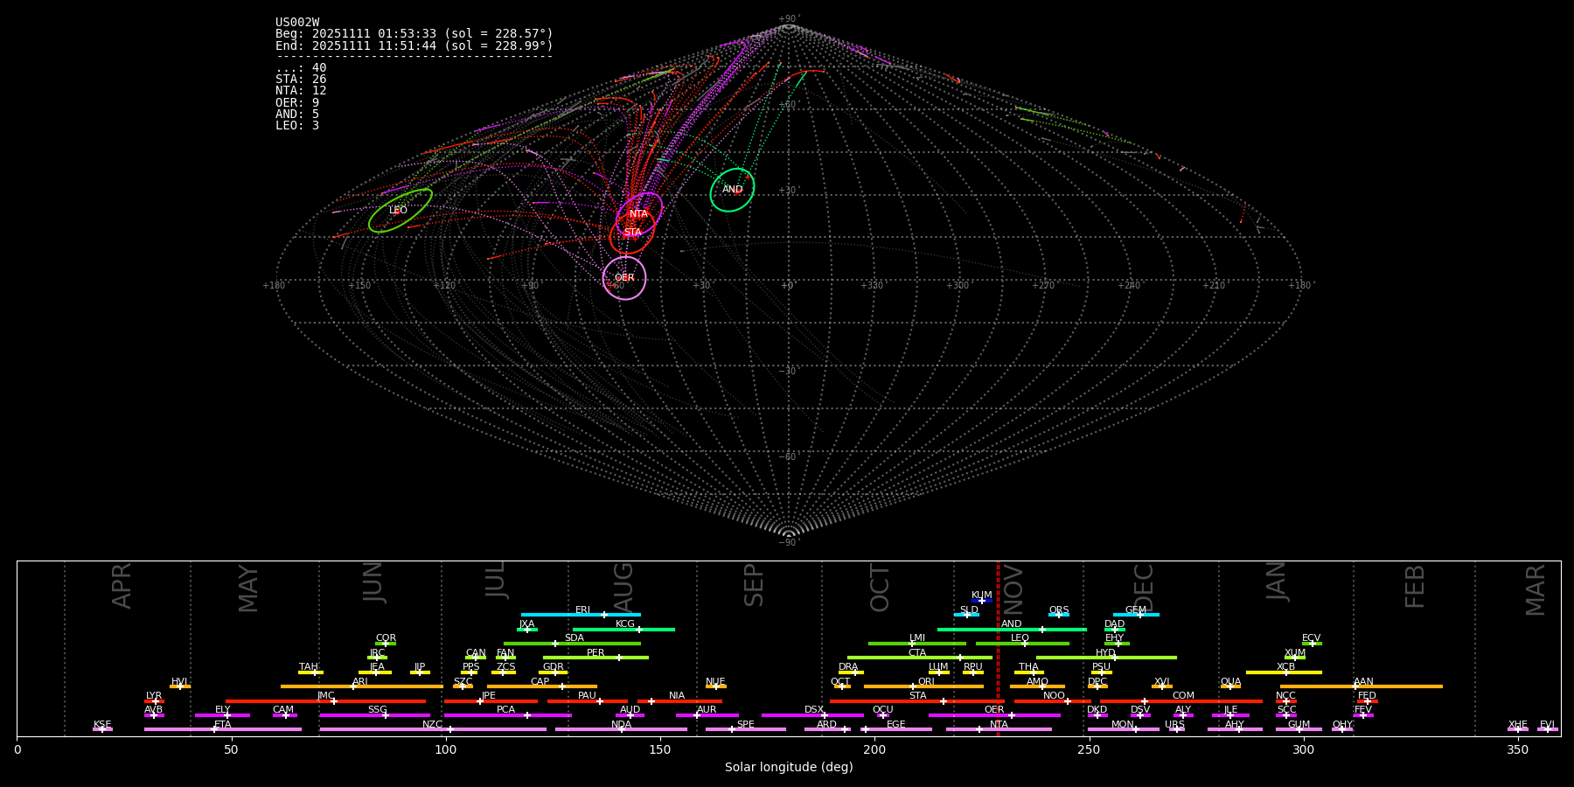
Task: Click the green LEO radiant ellipse
Action: pyautogui.click(x=400, y=211)
